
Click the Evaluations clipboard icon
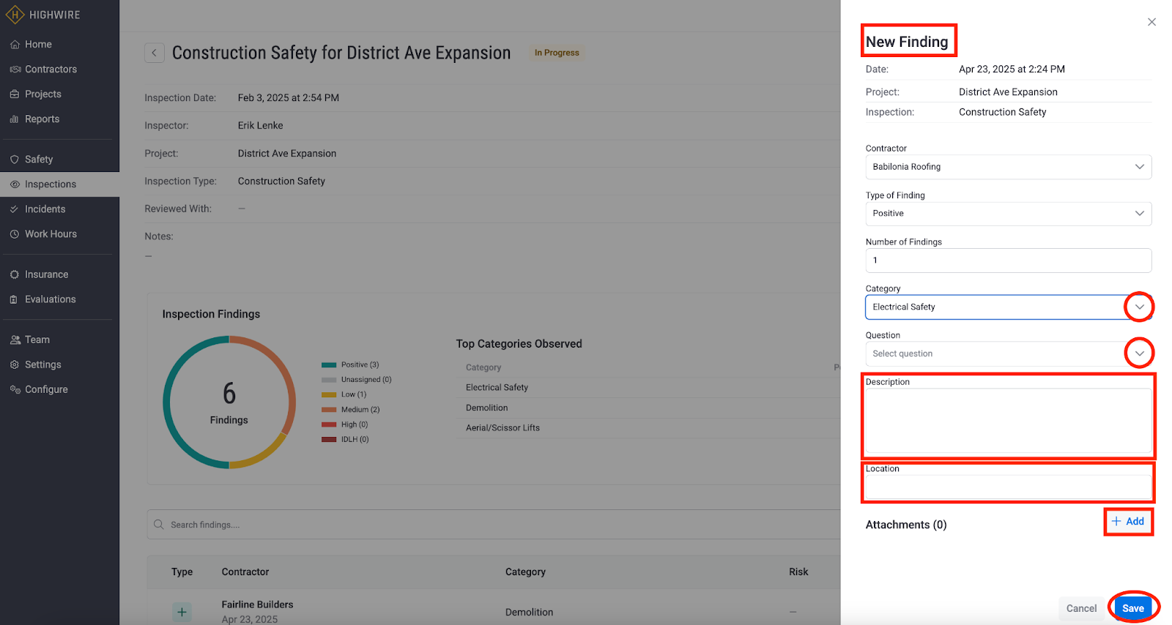15,299
